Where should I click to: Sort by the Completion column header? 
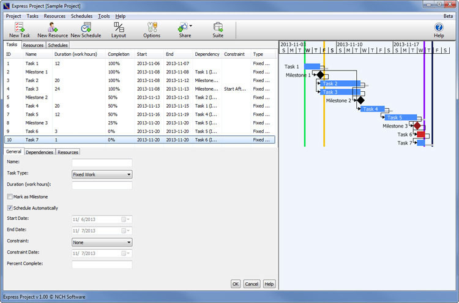click(x=119, y=54)
